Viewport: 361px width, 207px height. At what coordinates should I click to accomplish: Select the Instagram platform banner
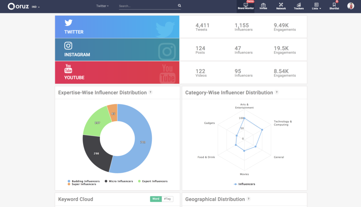point(117,50)
